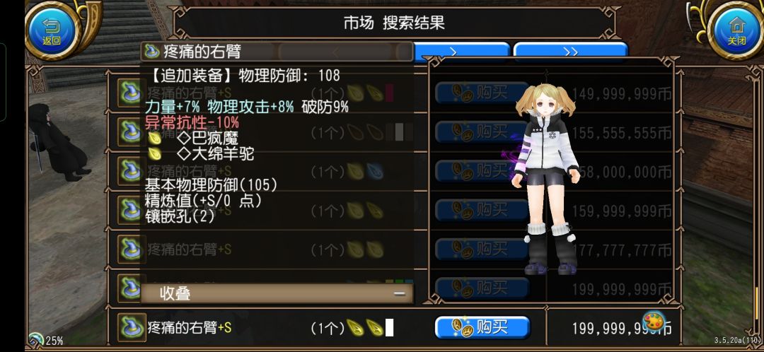Tap the 关闭 home button
The height and width of the screenshot is (352, 764).
tap(736, 31)
